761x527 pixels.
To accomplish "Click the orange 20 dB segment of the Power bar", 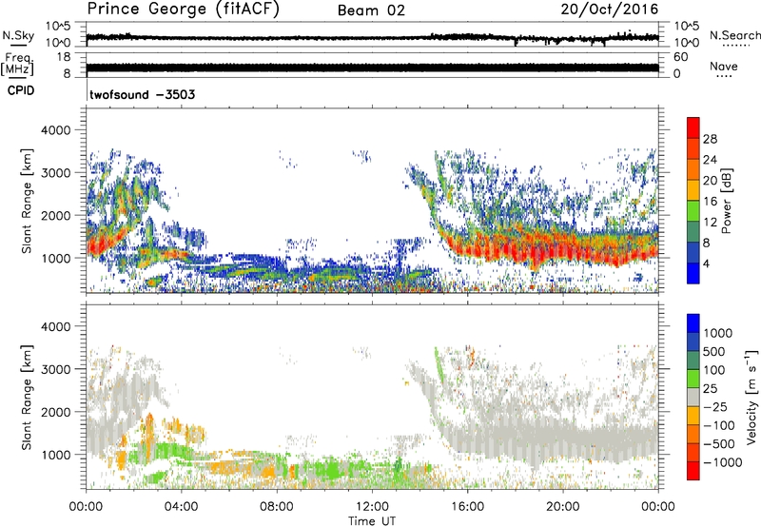I will pyautogui.click(x=693, y=169).
